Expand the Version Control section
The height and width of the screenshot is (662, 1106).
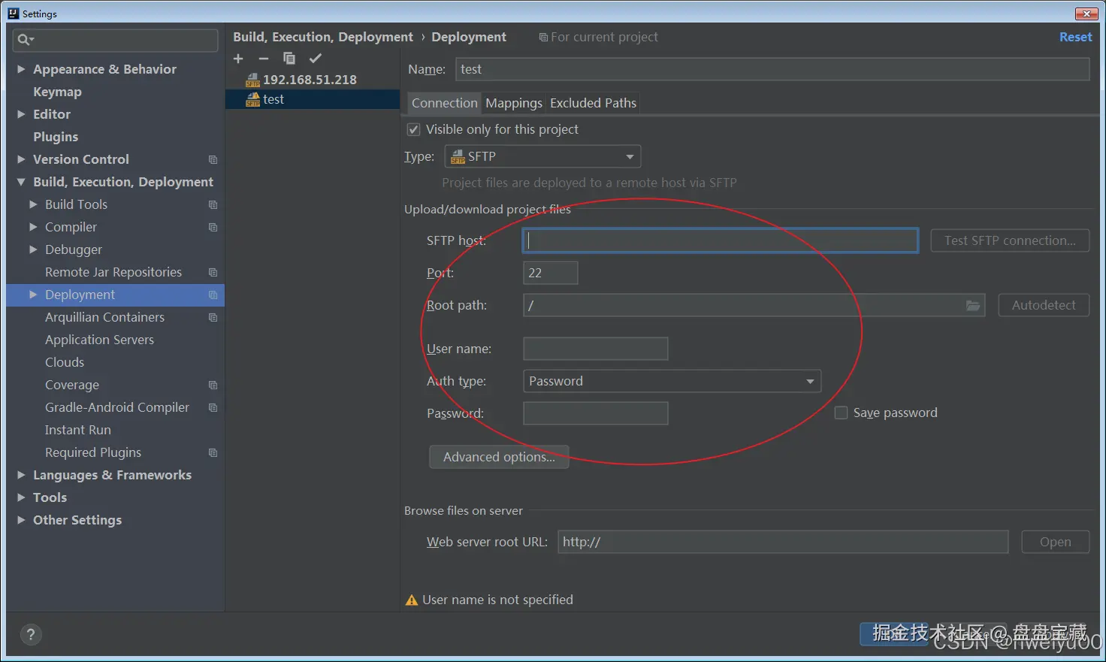pyautogui.click(x=21, y=159)
